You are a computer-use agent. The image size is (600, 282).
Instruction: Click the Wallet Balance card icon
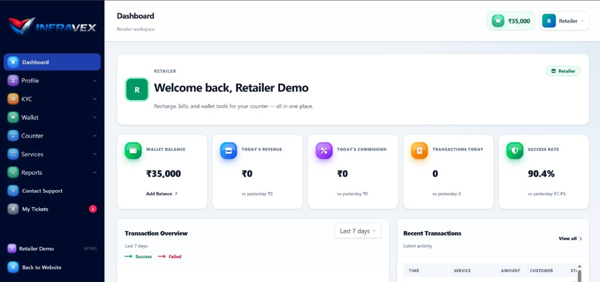click(133, 150)
